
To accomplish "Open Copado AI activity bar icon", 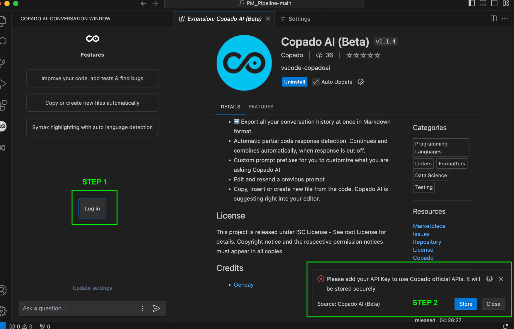I will (x=3, y=126).
